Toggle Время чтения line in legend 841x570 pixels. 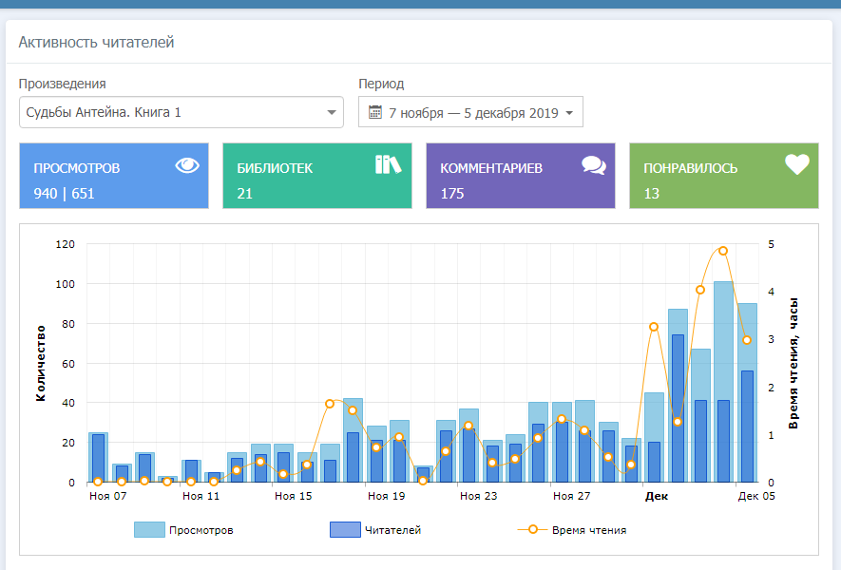(x=588, y=530)
